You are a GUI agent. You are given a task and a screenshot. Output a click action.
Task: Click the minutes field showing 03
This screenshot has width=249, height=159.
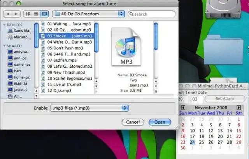197,99
